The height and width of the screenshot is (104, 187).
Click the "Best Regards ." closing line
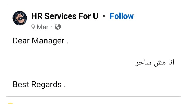coord(39,84)
